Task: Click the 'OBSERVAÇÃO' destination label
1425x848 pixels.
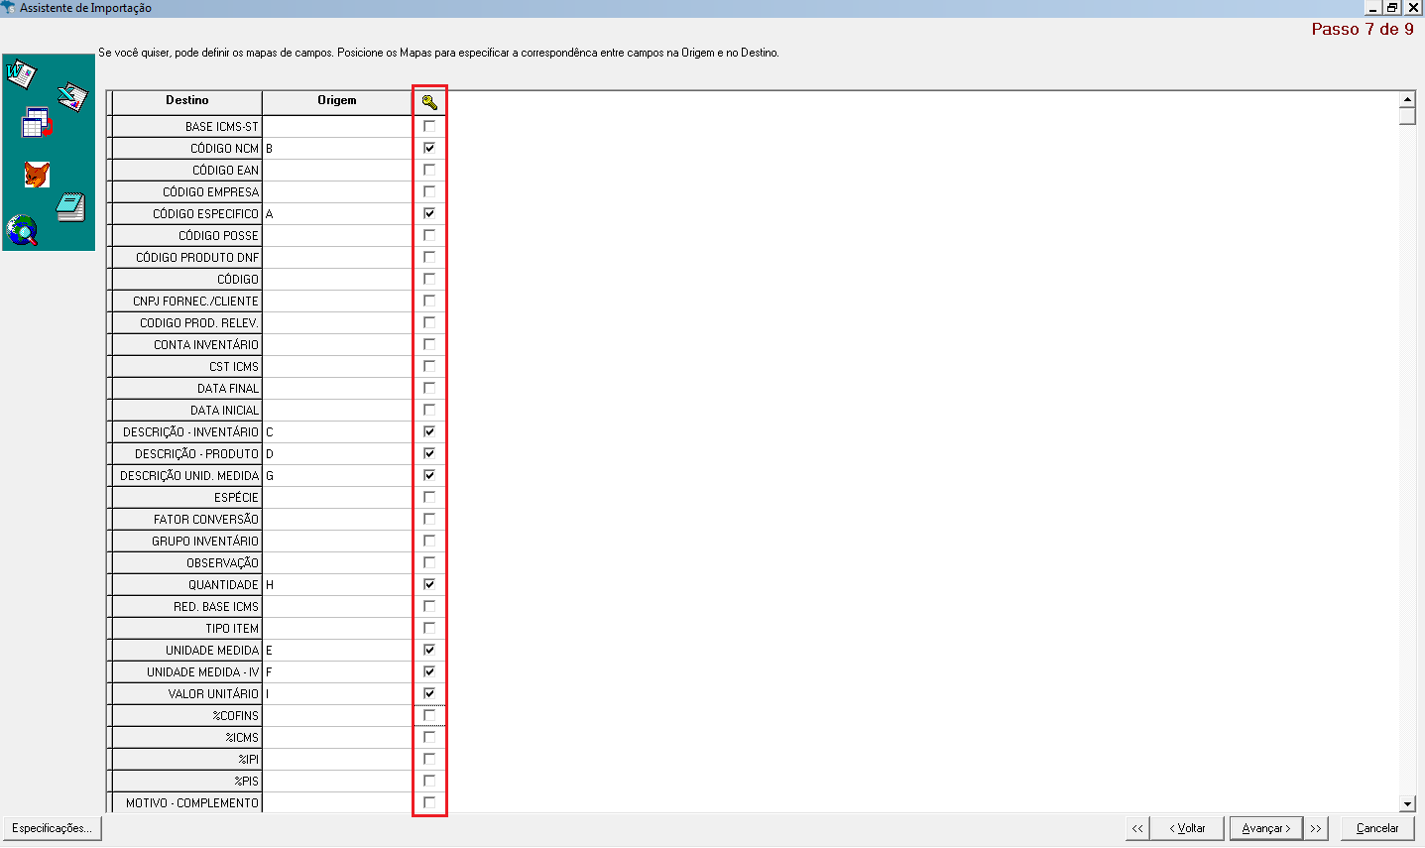Action: pos(223,562)
